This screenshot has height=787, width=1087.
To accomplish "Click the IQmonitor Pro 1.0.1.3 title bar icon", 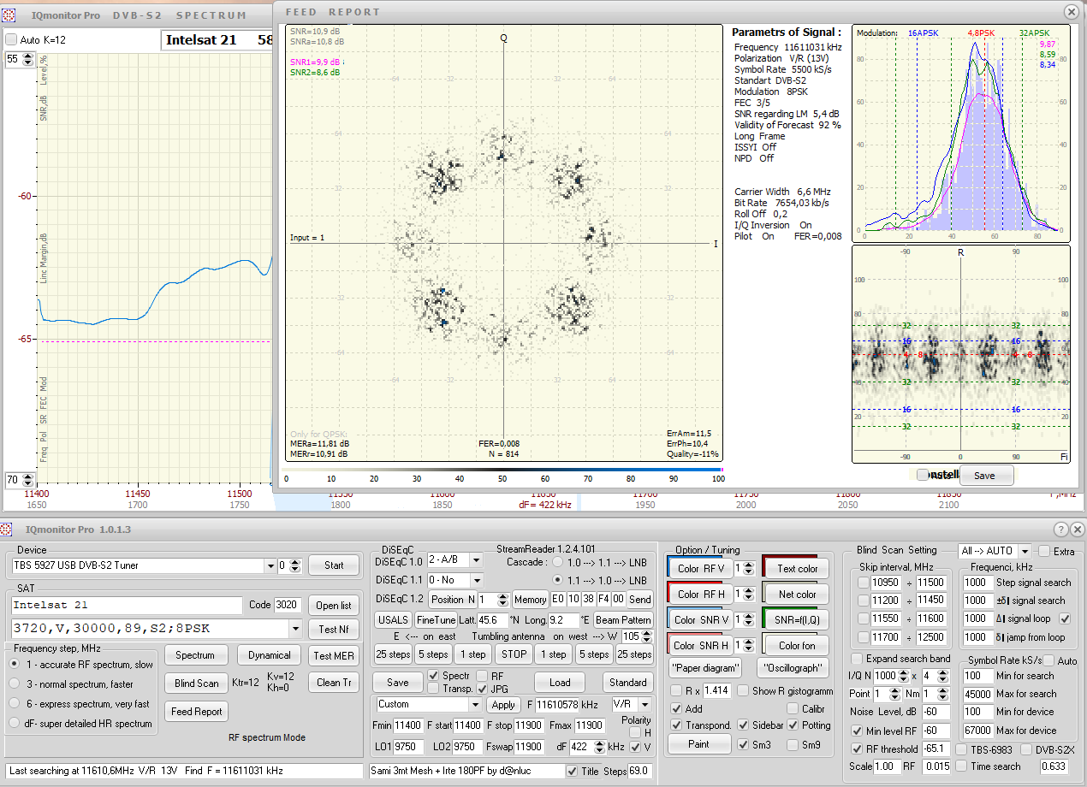I will [x=7, y=530].
